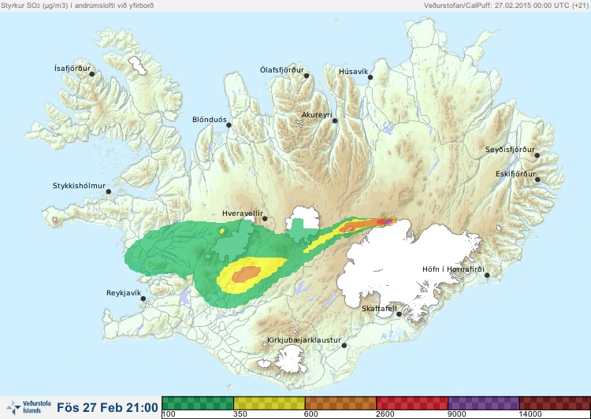This screenshot has width=591, height=419.
Task: Click the legend value 2600
Action: point(385,414)
